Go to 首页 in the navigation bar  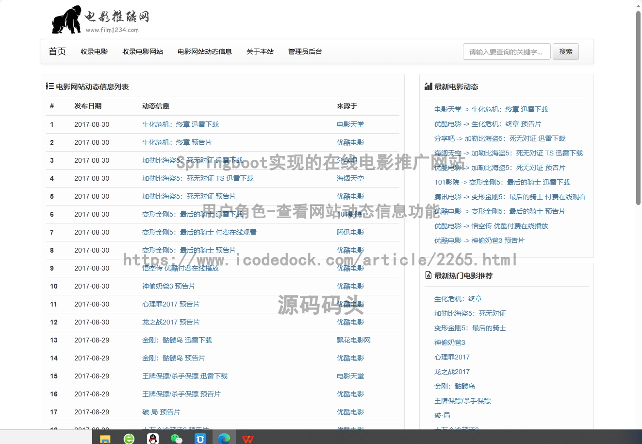tap(57, 51)
